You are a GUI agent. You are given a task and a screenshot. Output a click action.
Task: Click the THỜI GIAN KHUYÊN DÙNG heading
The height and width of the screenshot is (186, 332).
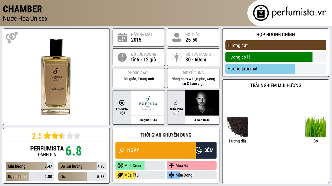pos(166,135)
